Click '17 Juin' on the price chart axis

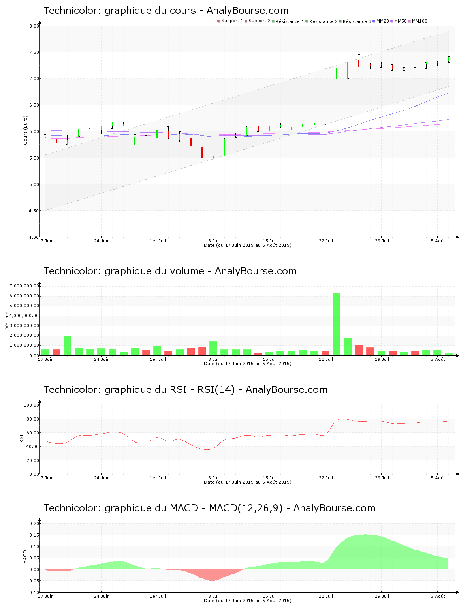click(46, 241)
